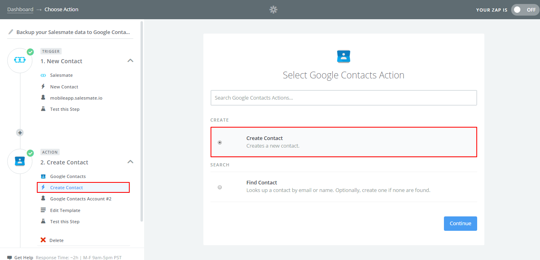Click the flask icon under the action step
540x260 pixels.
pos(43,221)
